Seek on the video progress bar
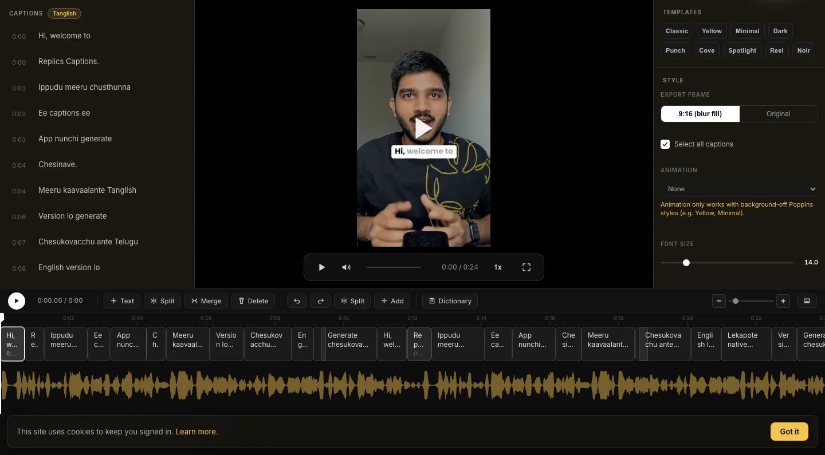Viewport: 825px width, 455px height. coord(394,267)
